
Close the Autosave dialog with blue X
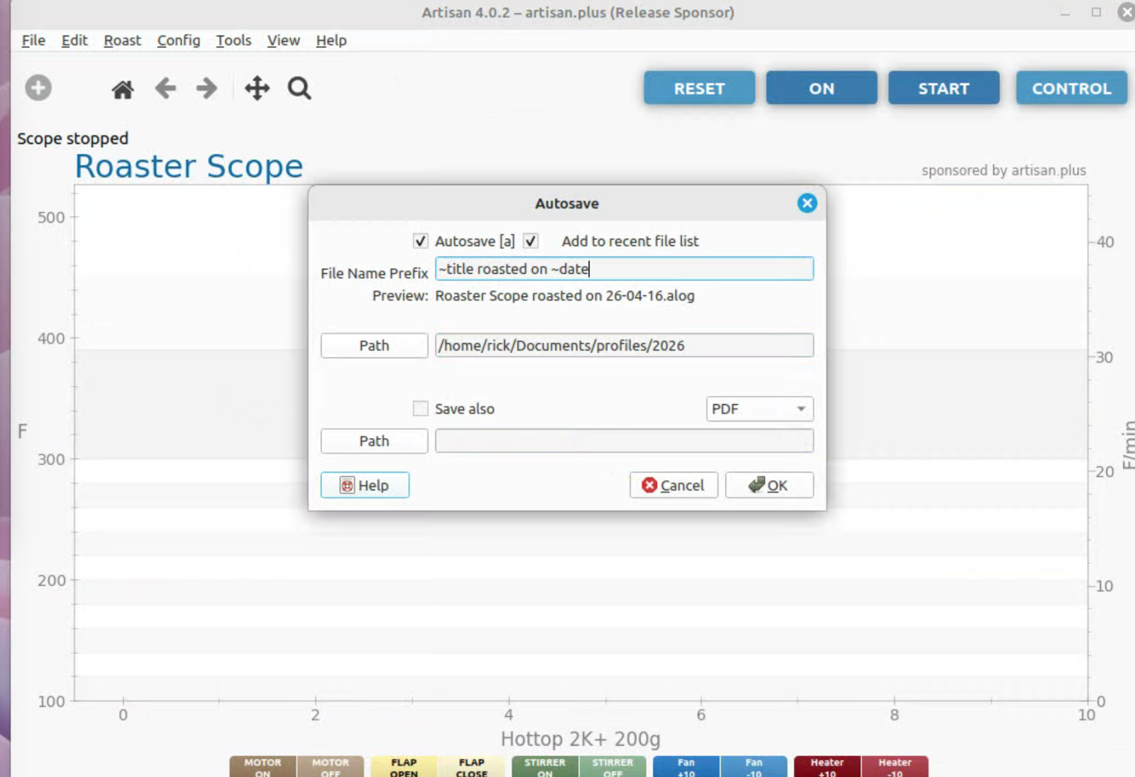pos(807,203)
